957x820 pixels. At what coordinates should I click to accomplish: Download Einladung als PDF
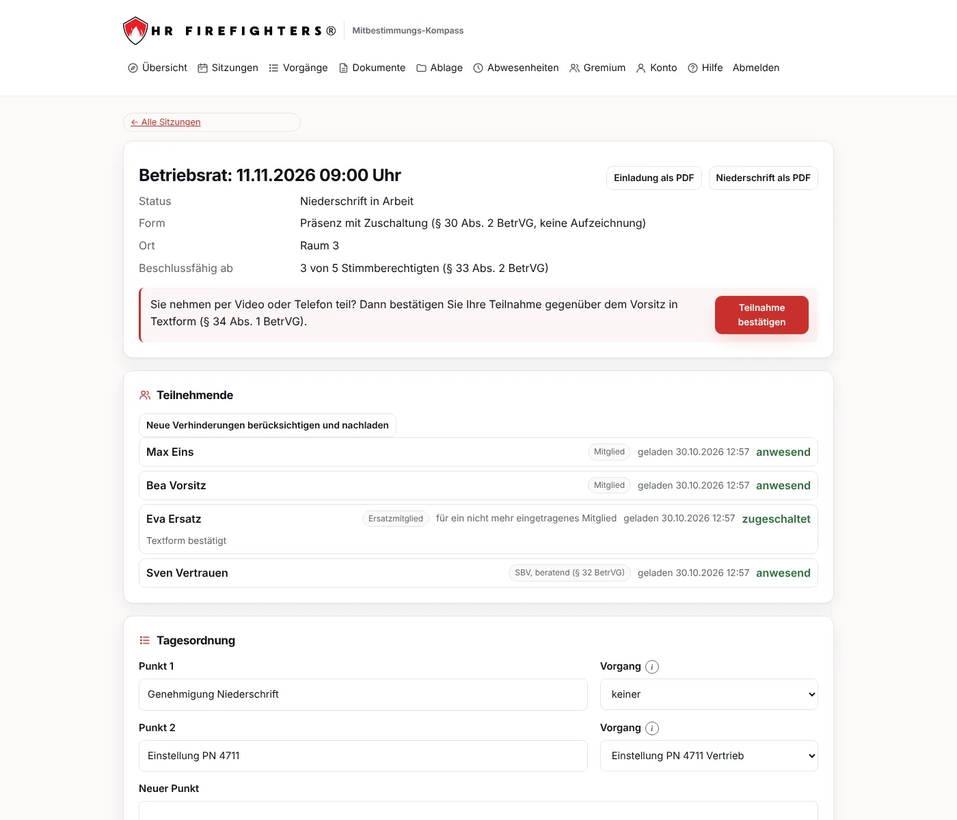tap(653, 178)
